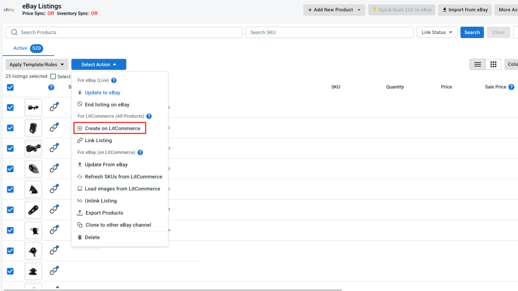Uncheck the seventh product row checkbox
Viewport: 518px width, 291px height.
click(10, 230)
